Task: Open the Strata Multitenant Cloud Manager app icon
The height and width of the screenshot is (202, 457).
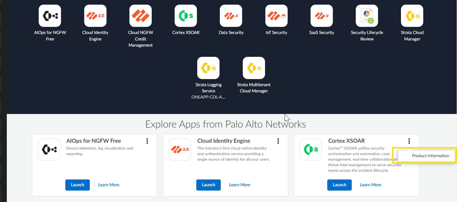Action: click(254, 68)
